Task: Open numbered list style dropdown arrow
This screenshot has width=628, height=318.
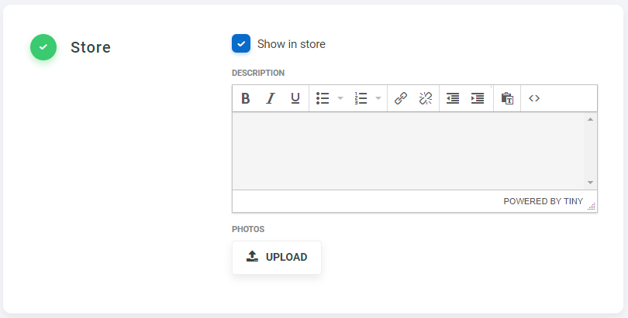Action: click(378, 98)
